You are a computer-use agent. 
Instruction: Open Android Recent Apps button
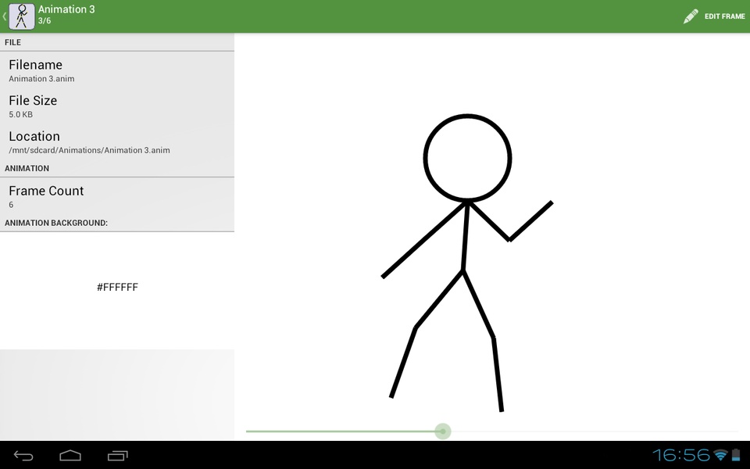(118, 456)
